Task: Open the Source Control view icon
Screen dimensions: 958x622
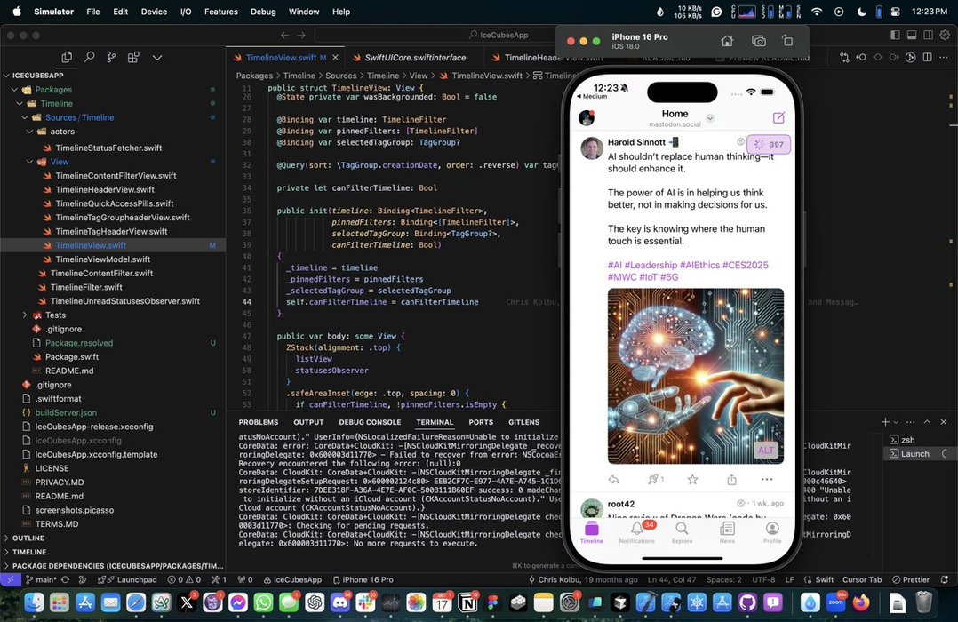Action: 110,57
